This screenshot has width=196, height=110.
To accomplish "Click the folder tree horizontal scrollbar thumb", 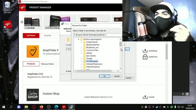I will [94, 71].
